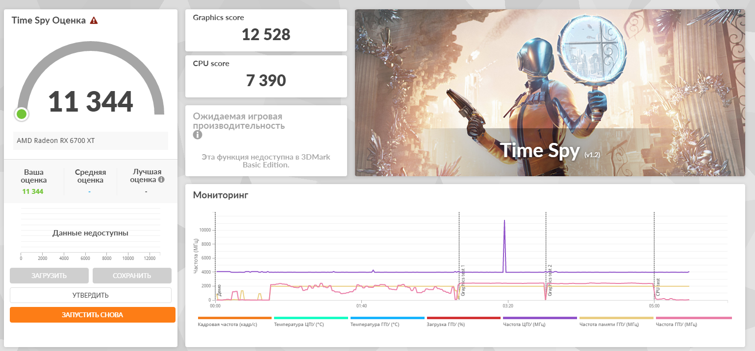Click the 01:40 time label on chart axis
Viewport: 755px width, 351px height.
(x=362, y=306)
